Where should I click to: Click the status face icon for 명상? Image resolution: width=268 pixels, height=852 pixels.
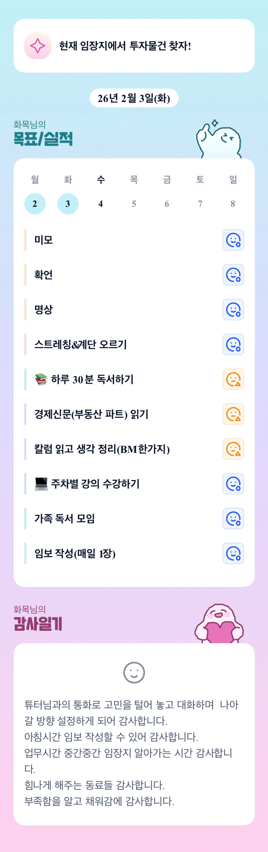233,310
